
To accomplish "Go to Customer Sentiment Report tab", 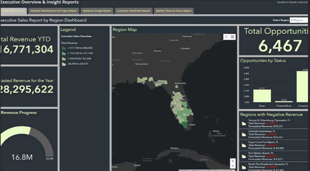I will (x=134, y=11).
